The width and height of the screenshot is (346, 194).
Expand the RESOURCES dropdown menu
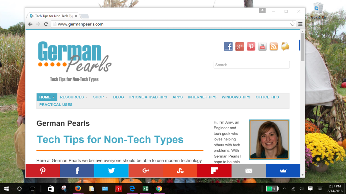[72, 97]
